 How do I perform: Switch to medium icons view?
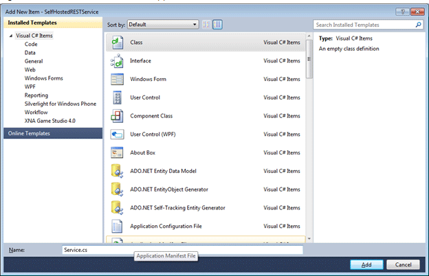point(217,25)
